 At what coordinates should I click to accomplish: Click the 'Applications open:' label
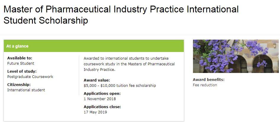coord(102,94)
